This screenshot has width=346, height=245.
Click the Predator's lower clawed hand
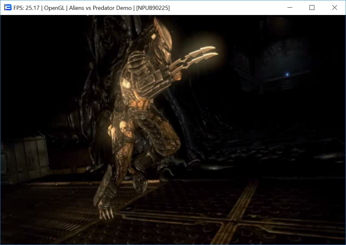(106, 211)
